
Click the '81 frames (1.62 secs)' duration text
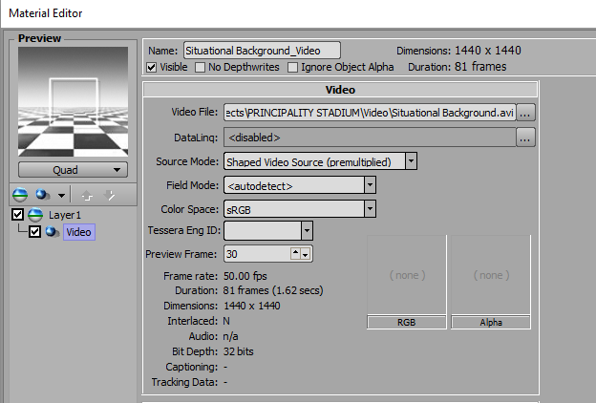tap(273, 290)
